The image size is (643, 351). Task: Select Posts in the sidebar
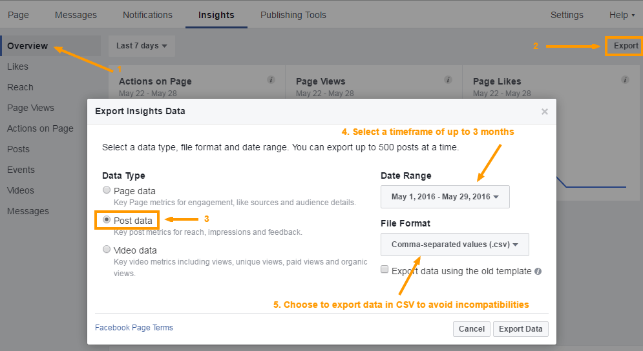(18, 149)
